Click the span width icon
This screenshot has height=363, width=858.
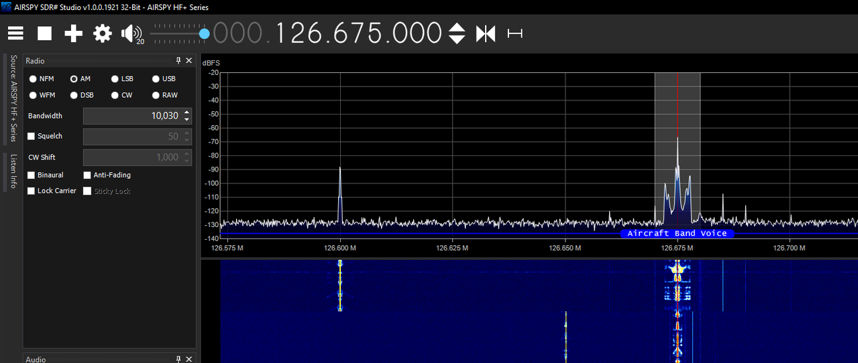pyautogui.click(x=515, y=33)
